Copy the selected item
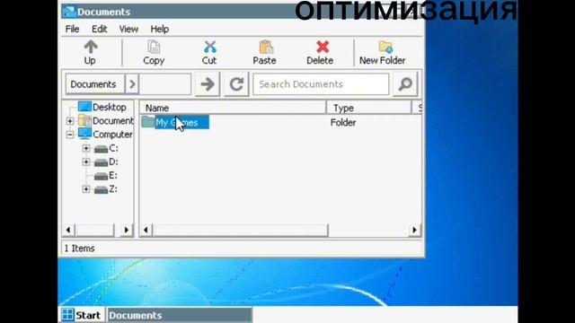This screenshot has height=323, width=575. [x=154, y=53]
